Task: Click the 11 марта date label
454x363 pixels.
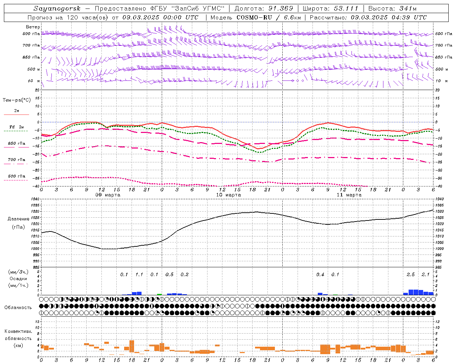Action: pyautogui.click(x=349, y=195)
